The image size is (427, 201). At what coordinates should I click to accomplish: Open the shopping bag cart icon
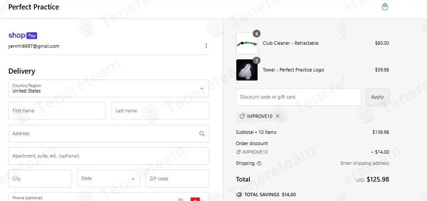click(385, 7)
